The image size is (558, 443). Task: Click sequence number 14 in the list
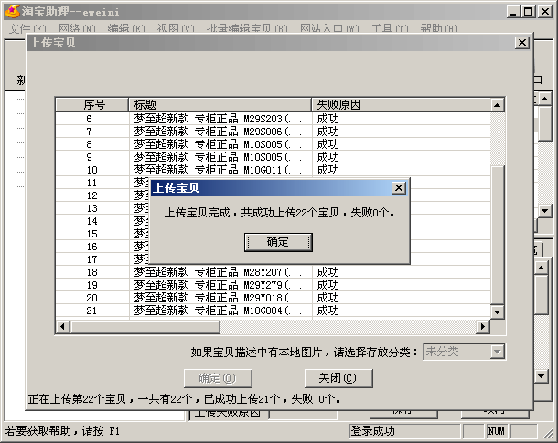pos(91,221)
